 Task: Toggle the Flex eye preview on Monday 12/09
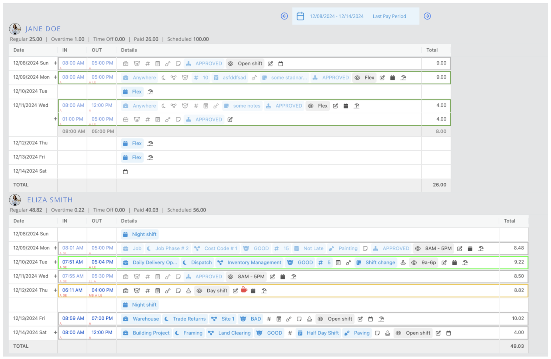[x=357, y=77]
